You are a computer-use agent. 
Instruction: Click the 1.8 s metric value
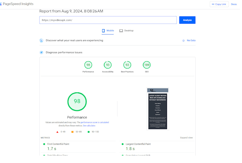tap(130, 149)
